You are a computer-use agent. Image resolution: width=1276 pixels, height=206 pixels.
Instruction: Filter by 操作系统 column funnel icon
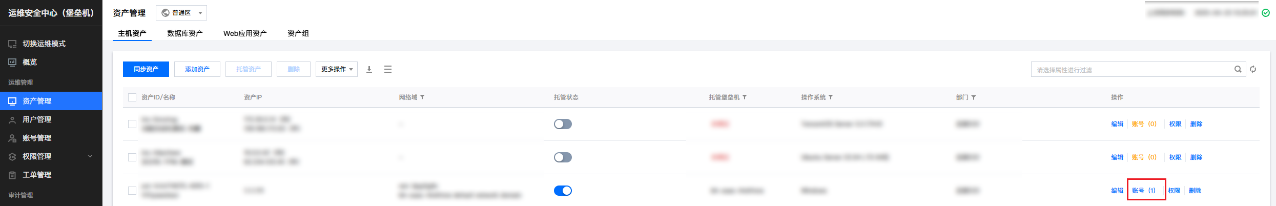click(831, 97)
